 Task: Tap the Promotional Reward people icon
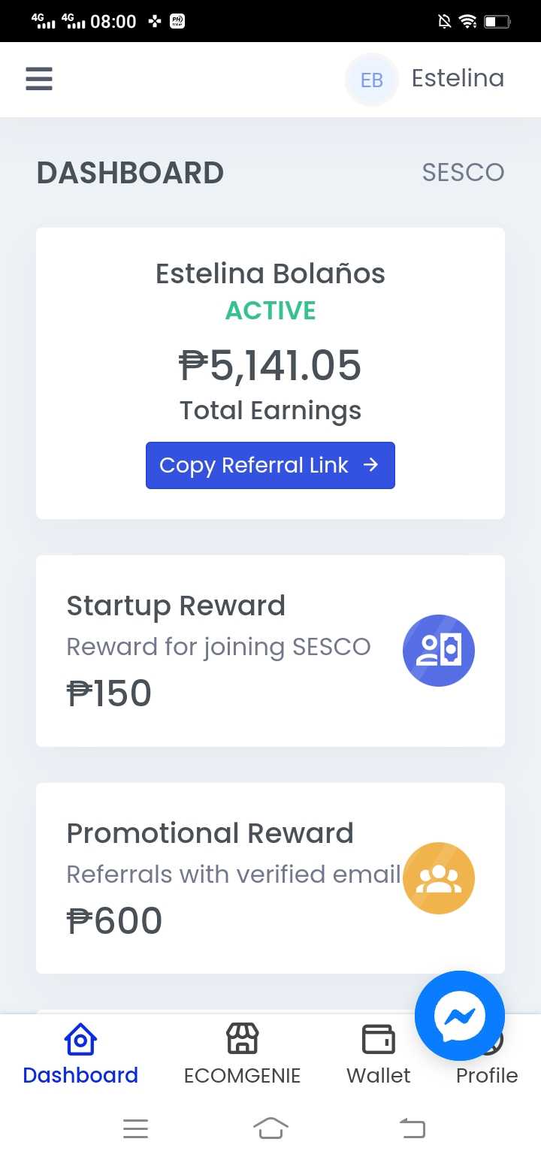[x=439, y=878]
